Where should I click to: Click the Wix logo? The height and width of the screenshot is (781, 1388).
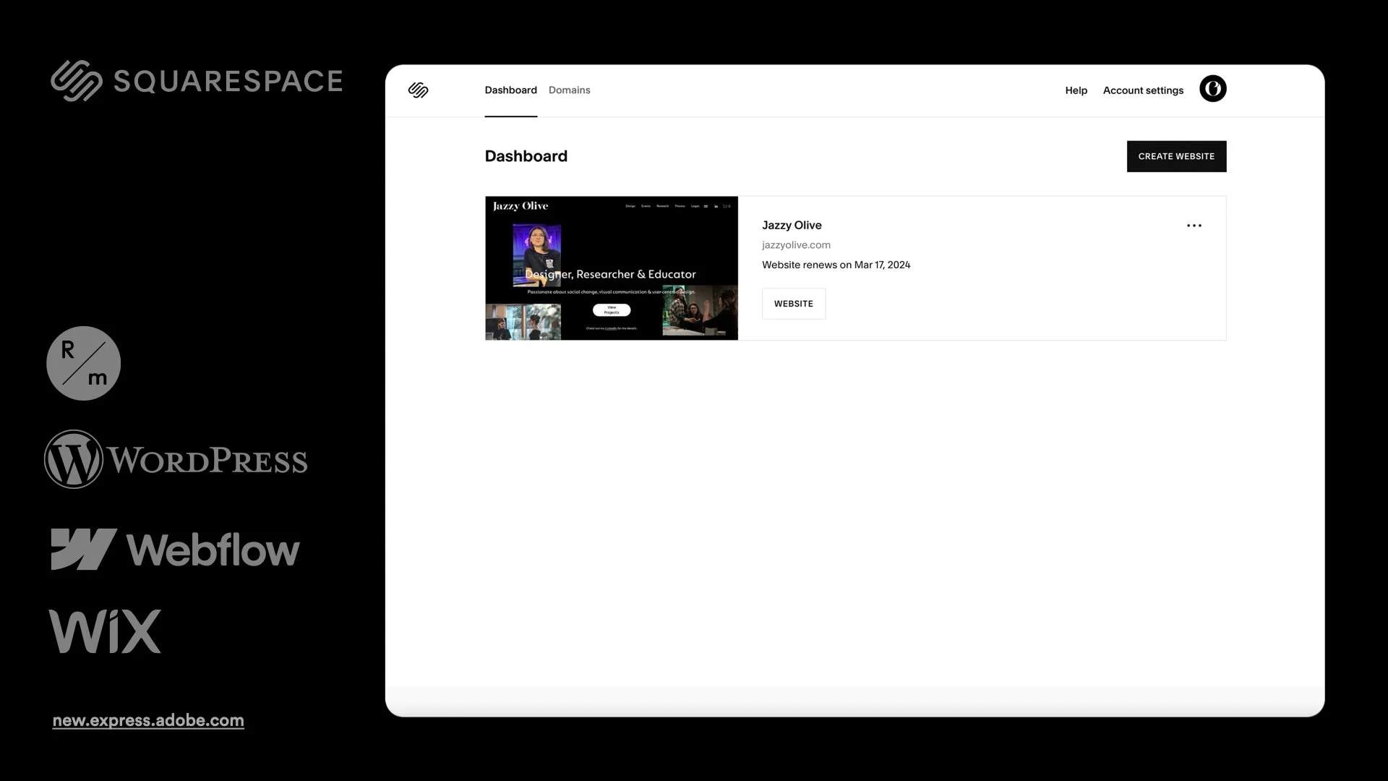105,631
